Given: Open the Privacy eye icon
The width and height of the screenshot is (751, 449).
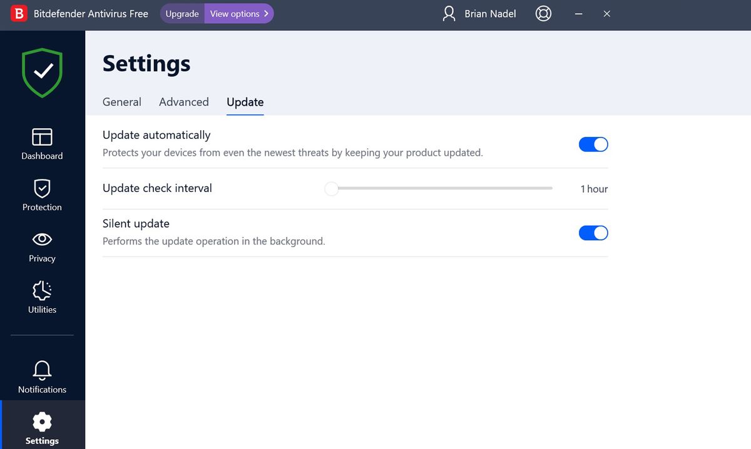Looking at the screenshot, I should (42, 240).
